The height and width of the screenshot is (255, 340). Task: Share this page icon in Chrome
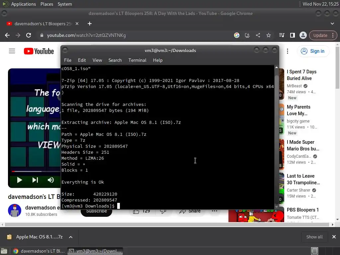pyautogui.click(x=258, y=35)
